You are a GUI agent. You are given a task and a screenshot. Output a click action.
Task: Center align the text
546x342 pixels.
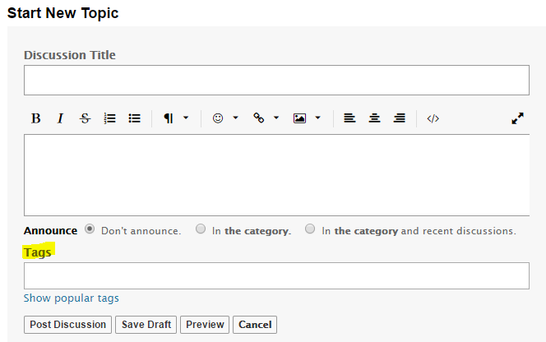374,118
